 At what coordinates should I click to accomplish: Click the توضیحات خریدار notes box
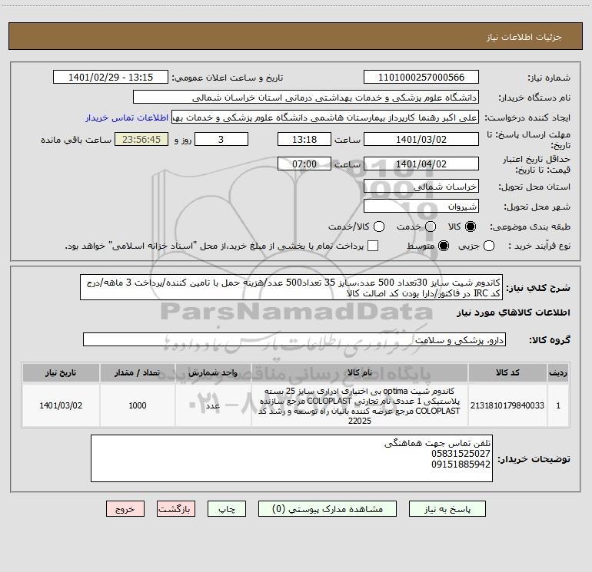point(291,458)
